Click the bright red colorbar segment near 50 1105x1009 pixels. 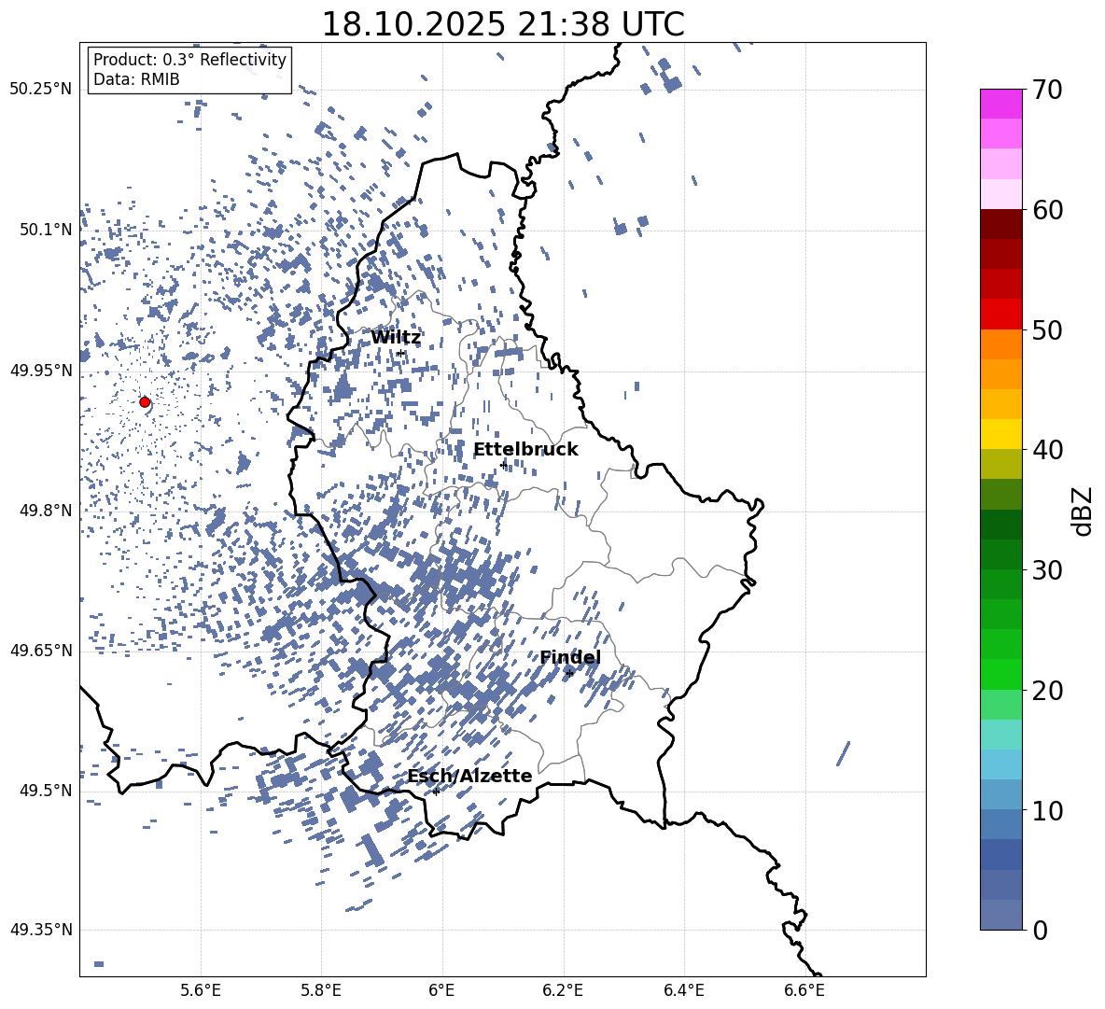tap(1000, 315)
